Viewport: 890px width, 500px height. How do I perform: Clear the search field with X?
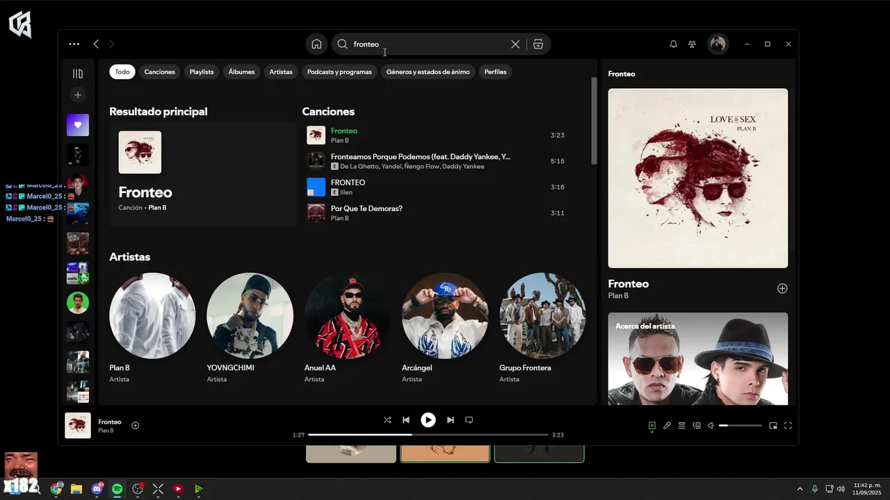tap(515, 44)
